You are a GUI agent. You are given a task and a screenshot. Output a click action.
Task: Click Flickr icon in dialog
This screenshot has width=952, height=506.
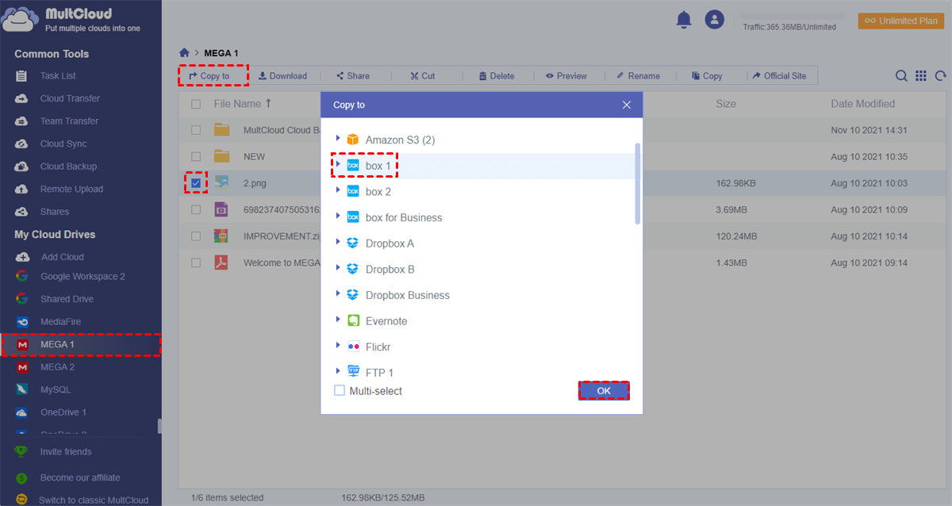click(x=353, y=347)
